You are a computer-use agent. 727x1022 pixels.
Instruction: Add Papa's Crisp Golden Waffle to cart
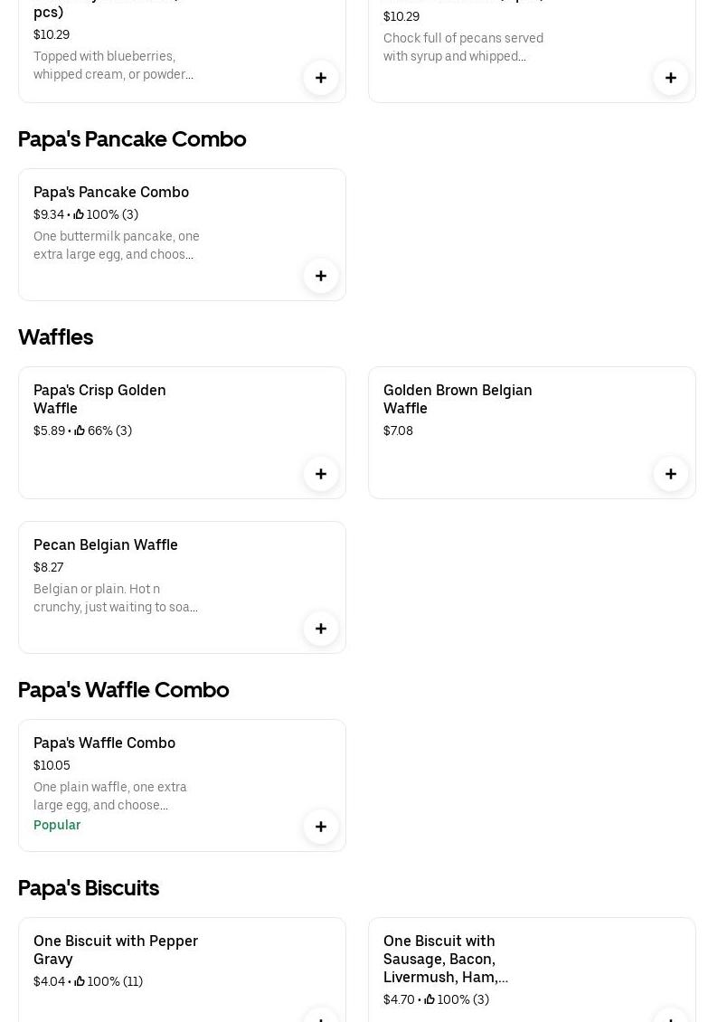click(x=321, y=474)
